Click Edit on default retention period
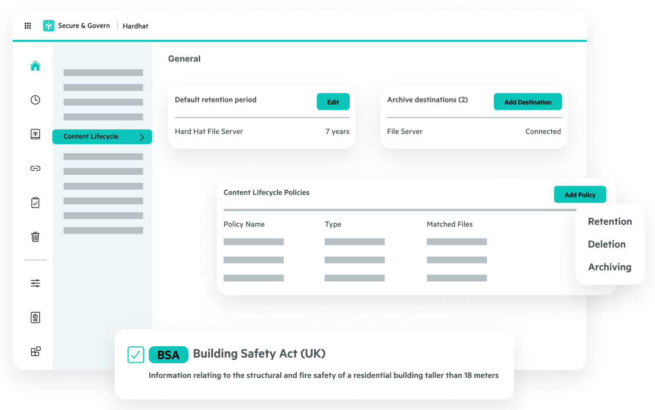Image resolution: width=655 pixels, height=410 pixels. (x=333, y=102)
